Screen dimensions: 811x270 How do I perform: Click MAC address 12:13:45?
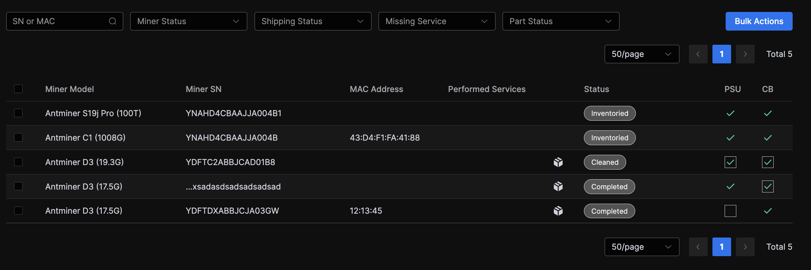366,211
